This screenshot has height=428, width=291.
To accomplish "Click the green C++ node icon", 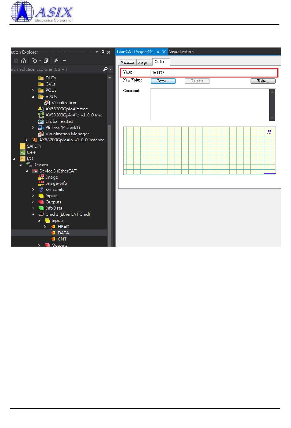I will [x=23, y=152].
